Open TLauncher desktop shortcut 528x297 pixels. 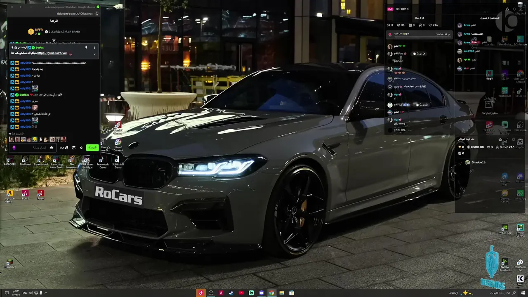10,264
